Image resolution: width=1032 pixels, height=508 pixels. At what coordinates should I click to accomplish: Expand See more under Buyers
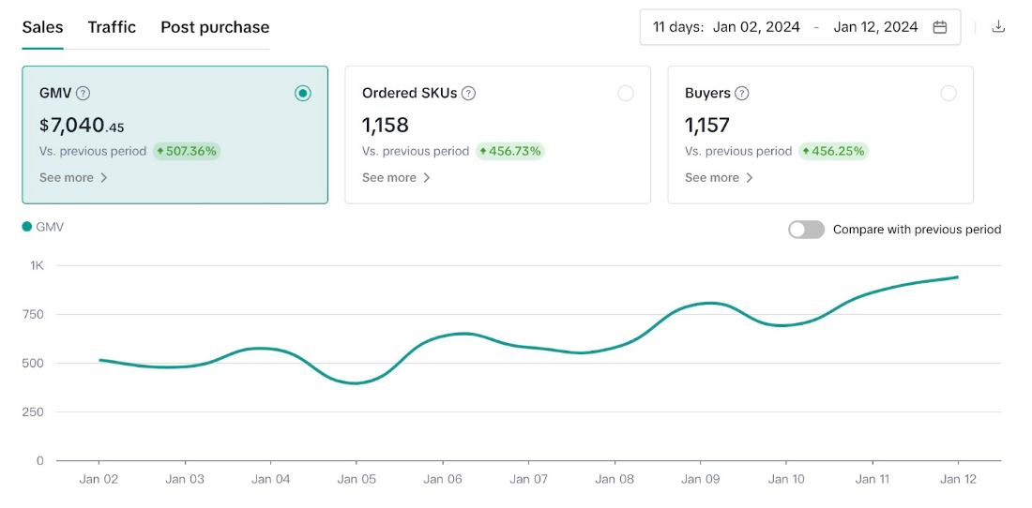(719, 177)
